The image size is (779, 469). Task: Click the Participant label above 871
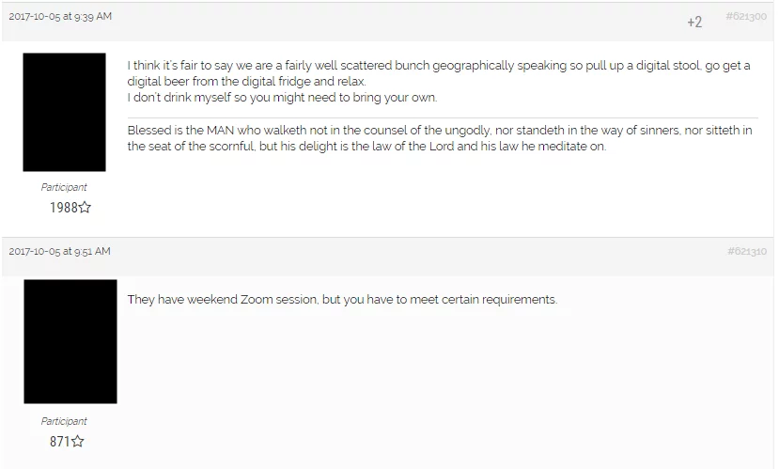64,421
